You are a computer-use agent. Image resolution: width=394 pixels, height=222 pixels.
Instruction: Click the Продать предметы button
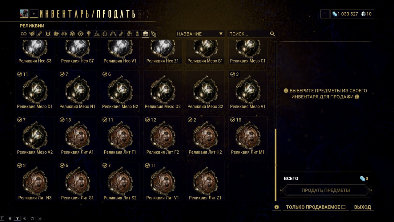tap(326, 190)
